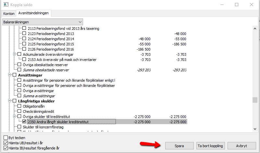Enable the Byt tecken checkbox

(x=6, y=137)
